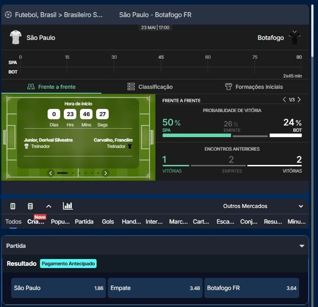Click Junior, Dorival Silvestre trainer name
This screenshot has height=307, width=318.
(48, 140)
